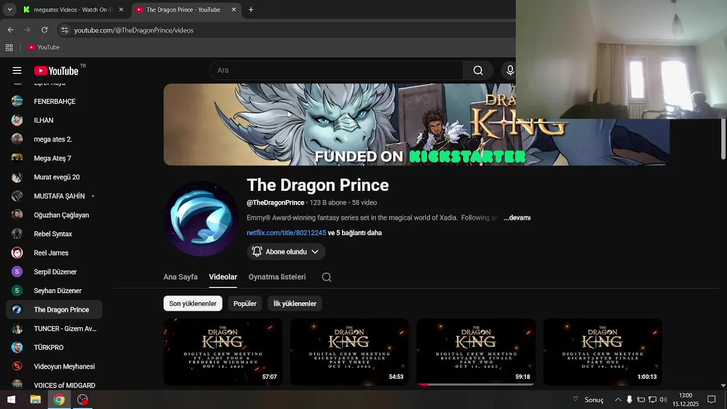Open mega ates 2. channel
The height and width of the screenshot is (409, 727).
point(54,139)
